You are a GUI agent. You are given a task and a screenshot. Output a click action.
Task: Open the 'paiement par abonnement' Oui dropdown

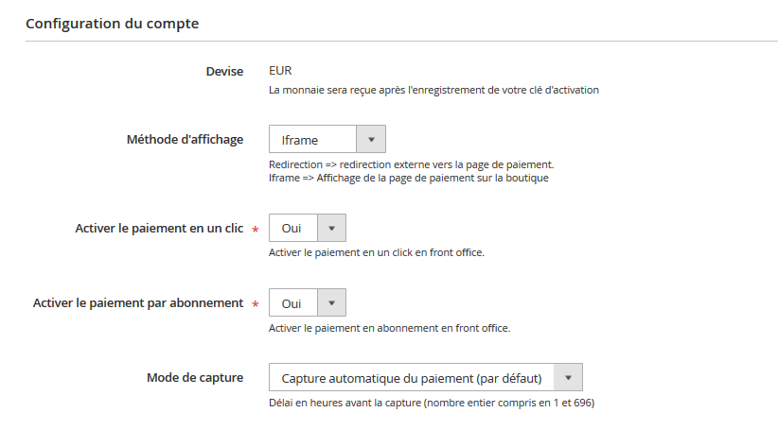[293, 303]
